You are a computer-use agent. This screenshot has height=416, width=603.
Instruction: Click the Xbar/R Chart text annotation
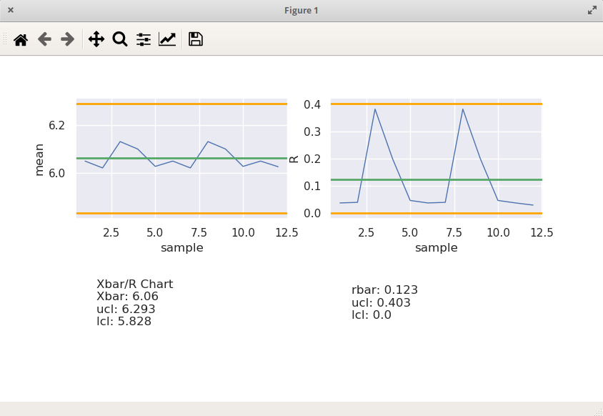[134, 284]
